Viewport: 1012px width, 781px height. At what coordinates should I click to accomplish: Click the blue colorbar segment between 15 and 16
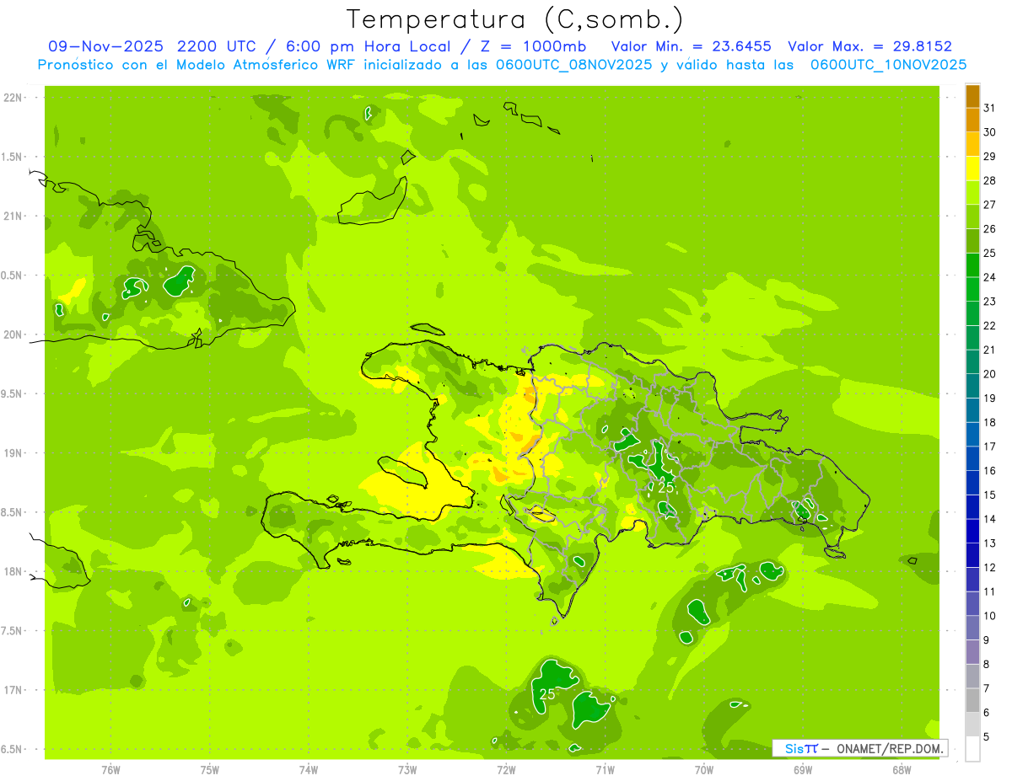point(972,483)
